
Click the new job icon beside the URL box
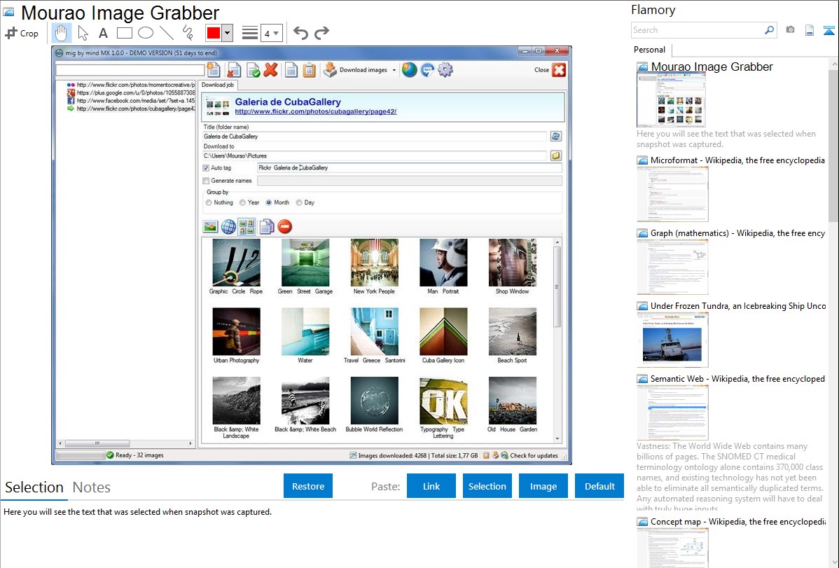(x=214, y=69)
